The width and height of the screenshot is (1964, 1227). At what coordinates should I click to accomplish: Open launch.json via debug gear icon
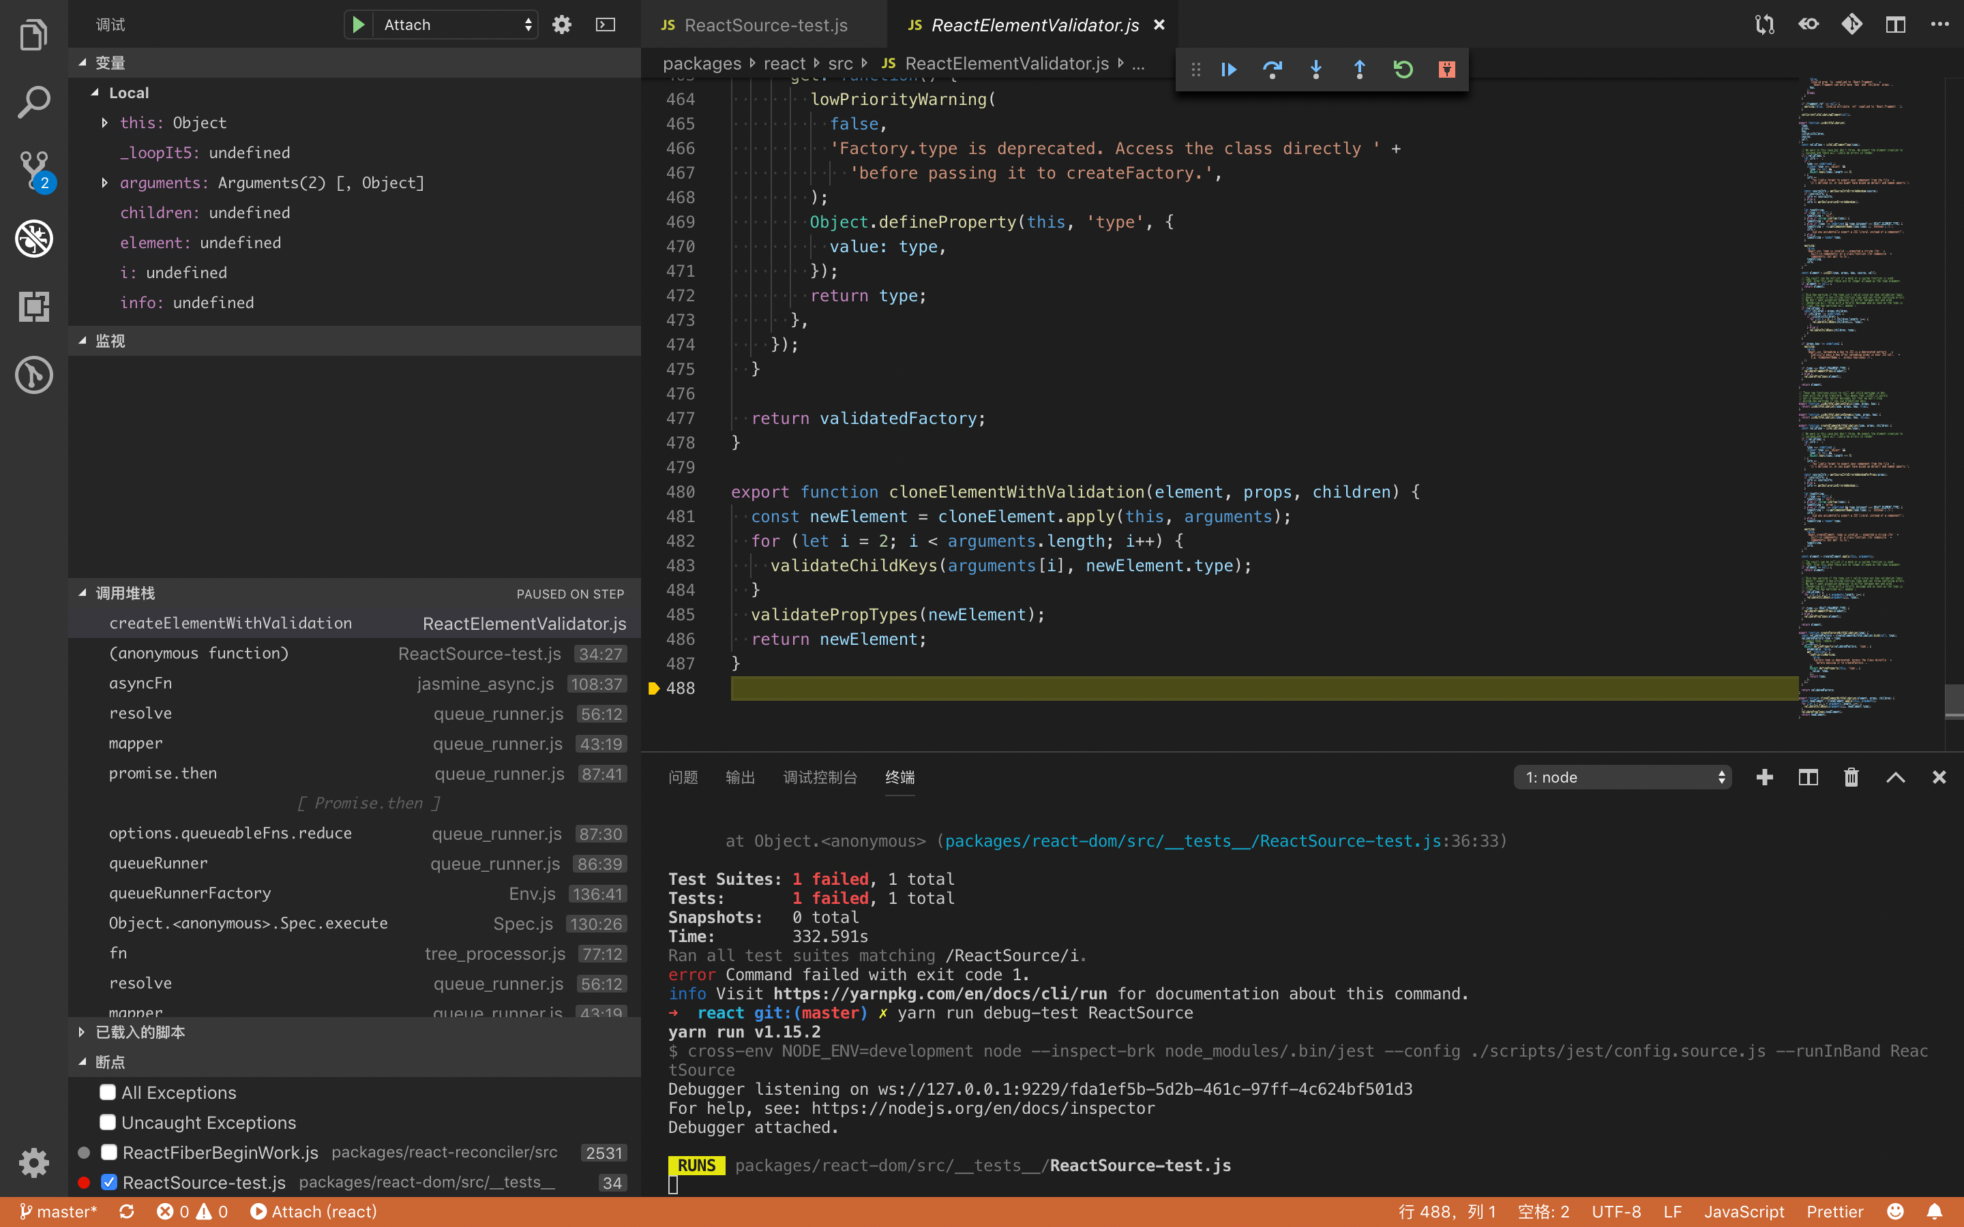[562, 25]
